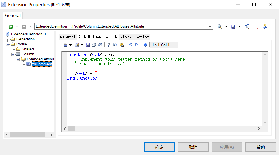Collapse the Extended Attributes tree node
Viewport: 279px width, 155px height.
click(18, 59)
